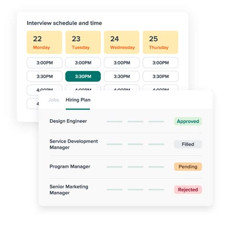Choose Thursday 3:30PM time slot
Screen dimensions: 227x227
pyautogui.click(x=160, y=77)
